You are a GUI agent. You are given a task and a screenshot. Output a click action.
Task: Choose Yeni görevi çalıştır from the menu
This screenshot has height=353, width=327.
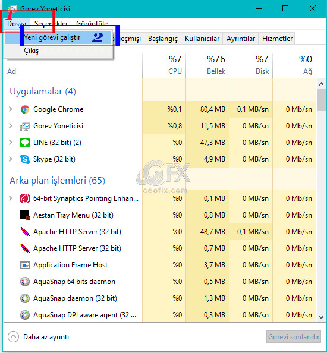pos(58,37)
